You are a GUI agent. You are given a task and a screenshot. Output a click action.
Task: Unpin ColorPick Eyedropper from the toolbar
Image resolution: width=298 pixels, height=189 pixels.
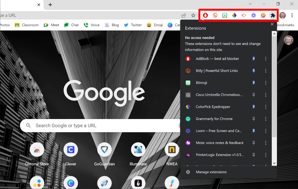point(253,107)
